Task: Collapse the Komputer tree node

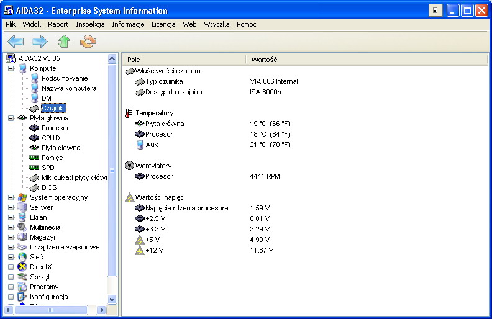Action: click(x=11, y=68)
